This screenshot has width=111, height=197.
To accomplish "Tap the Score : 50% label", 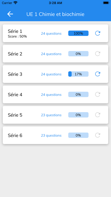I will pos(17,37).
